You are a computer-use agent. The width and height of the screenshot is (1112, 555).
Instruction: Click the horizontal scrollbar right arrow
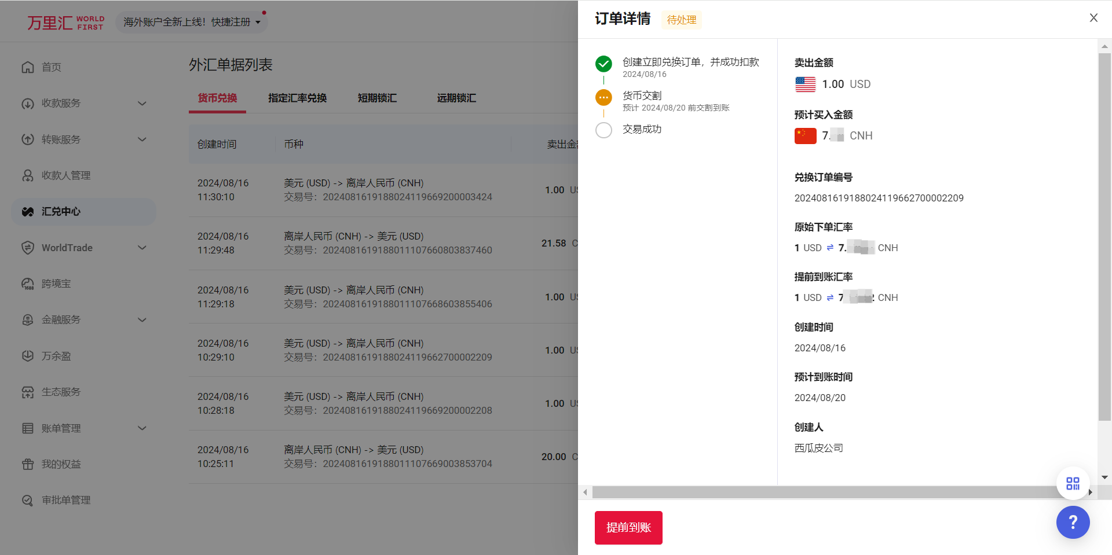pyautogui.click(x=1091, y=492)
